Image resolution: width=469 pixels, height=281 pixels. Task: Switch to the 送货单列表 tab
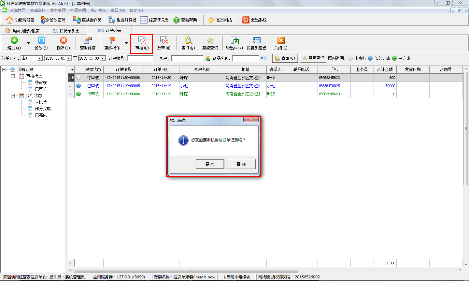point(66,31)
